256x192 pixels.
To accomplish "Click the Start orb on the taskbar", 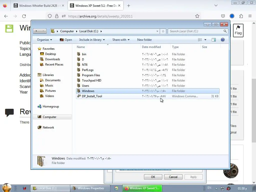I will [x=7, y=187].
